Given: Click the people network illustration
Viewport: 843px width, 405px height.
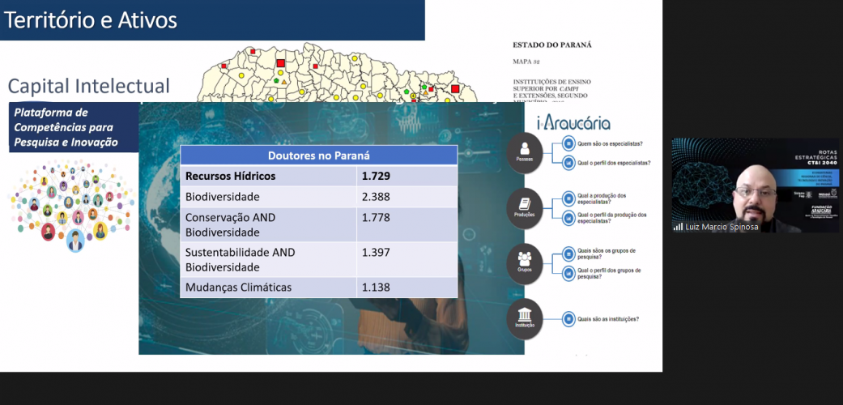Looking at the screenshot, I should coord(71,205).
